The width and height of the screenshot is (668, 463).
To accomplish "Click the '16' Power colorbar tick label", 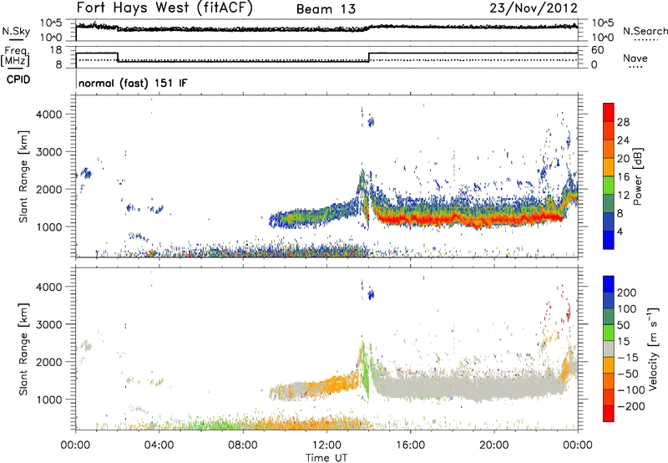I will click(623, 177).
